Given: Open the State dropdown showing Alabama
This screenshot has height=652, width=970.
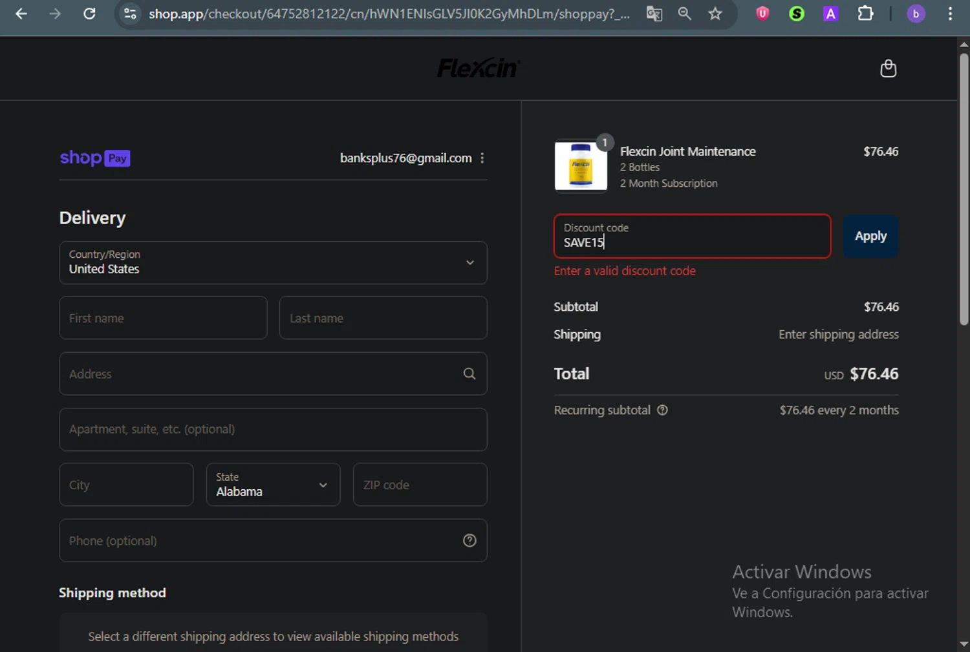Looking at the screenshot, I should 273,485.
